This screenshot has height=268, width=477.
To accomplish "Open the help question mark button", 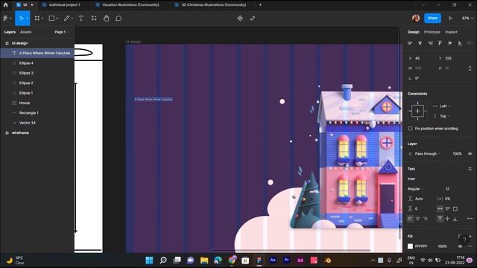I will 464,240.
